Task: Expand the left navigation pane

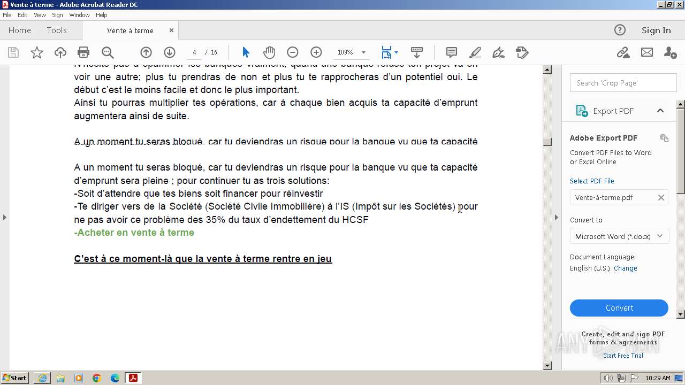Action: click(x=4, y=217)
